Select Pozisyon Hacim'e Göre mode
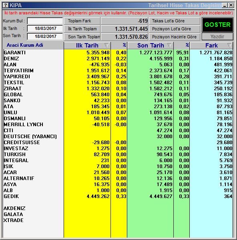Screen dimensions: 237x240 coord(175,37)
